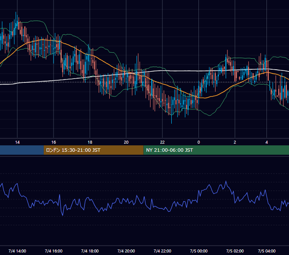Click the 7/4 14:00 date label

pyautogui.click(x=17, y=251)
